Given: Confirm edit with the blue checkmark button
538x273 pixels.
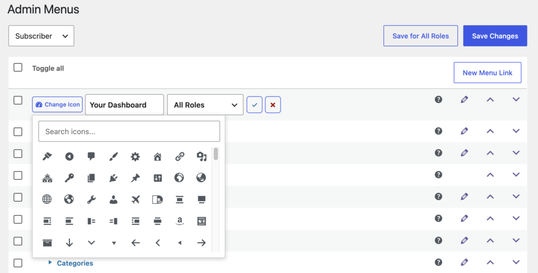Looking at the screenshot, I should [x=255, y=104].
